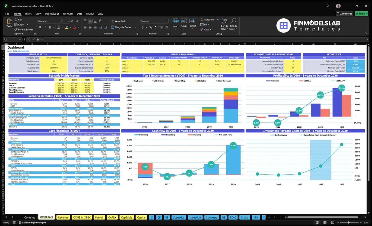Apply accounting dollar number format

pyautogui.click(x=142, y=27)
